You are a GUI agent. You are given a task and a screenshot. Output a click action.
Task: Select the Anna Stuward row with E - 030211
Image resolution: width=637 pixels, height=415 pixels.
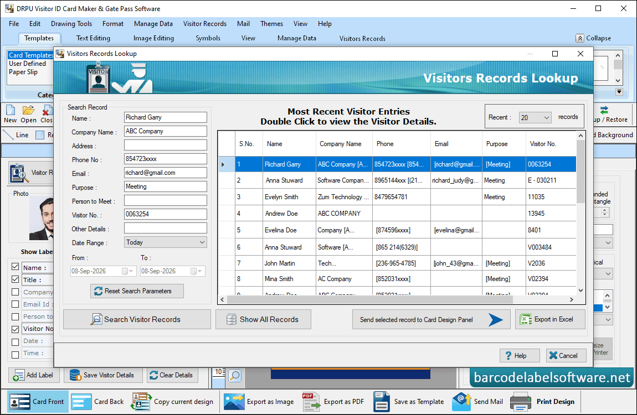coord(397,180)
